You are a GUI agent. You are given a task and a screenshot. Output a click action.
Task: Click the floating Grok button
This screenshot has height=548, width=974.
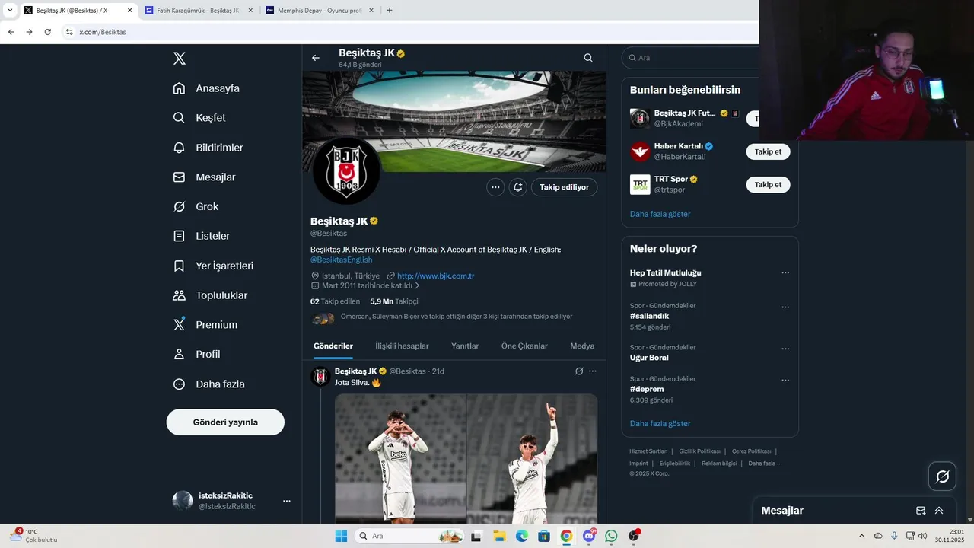(942, 476)
